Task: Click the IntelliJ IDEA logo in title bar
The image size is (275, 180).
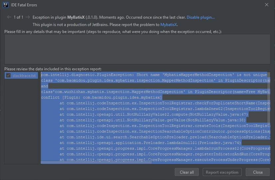Action: pos(6,5)
